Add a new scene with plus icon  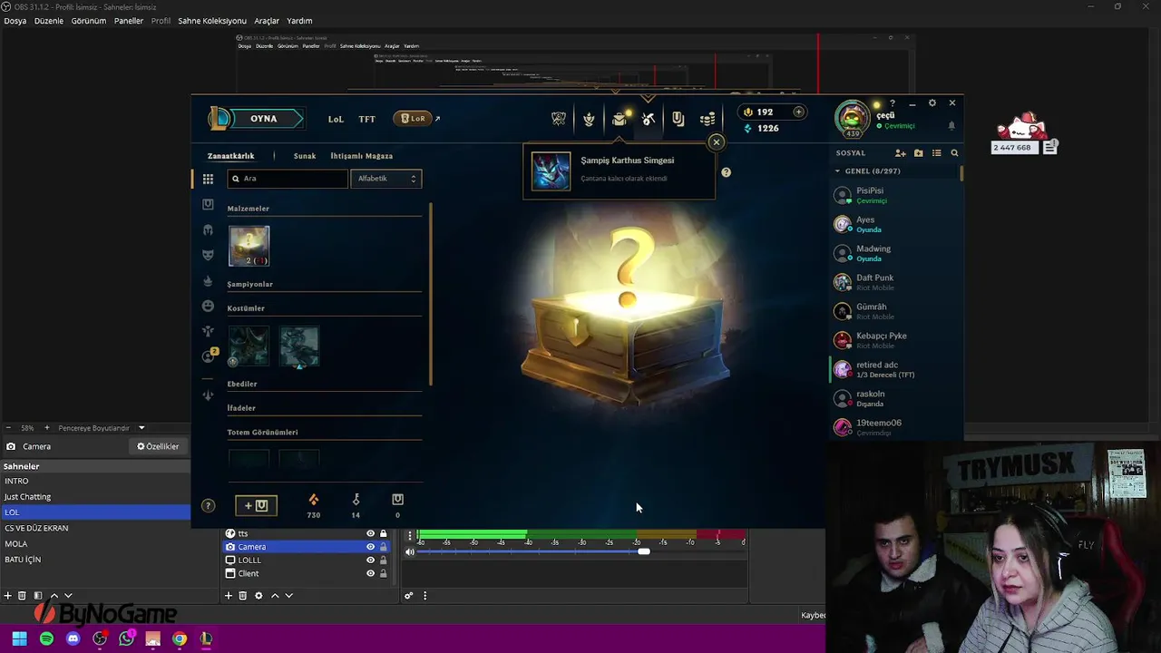(8, 596)
